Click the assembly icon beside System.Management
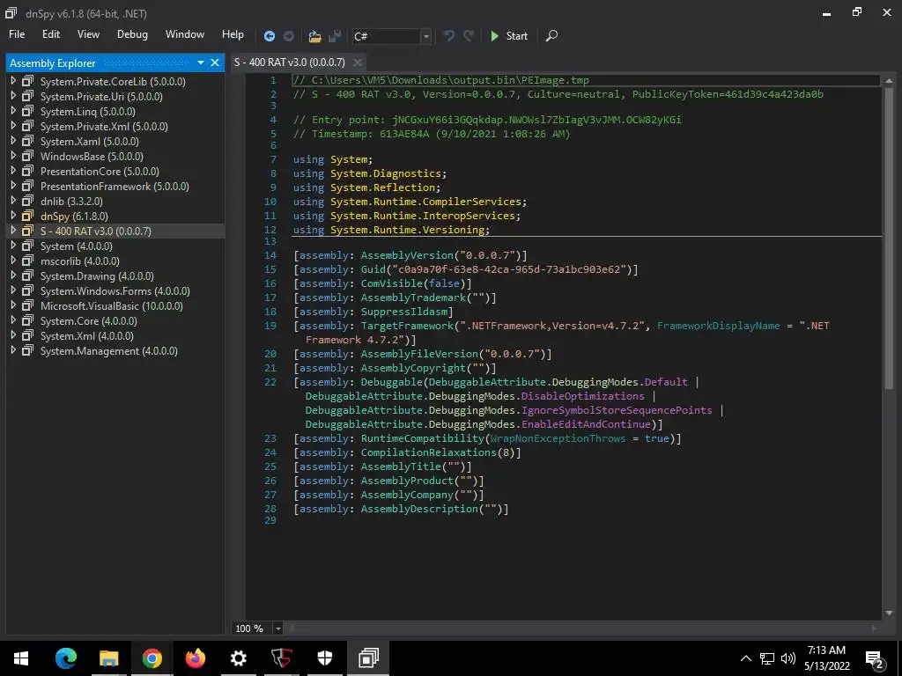The width and height of the screenshot is (902, 676). click(x=27, y=350)
